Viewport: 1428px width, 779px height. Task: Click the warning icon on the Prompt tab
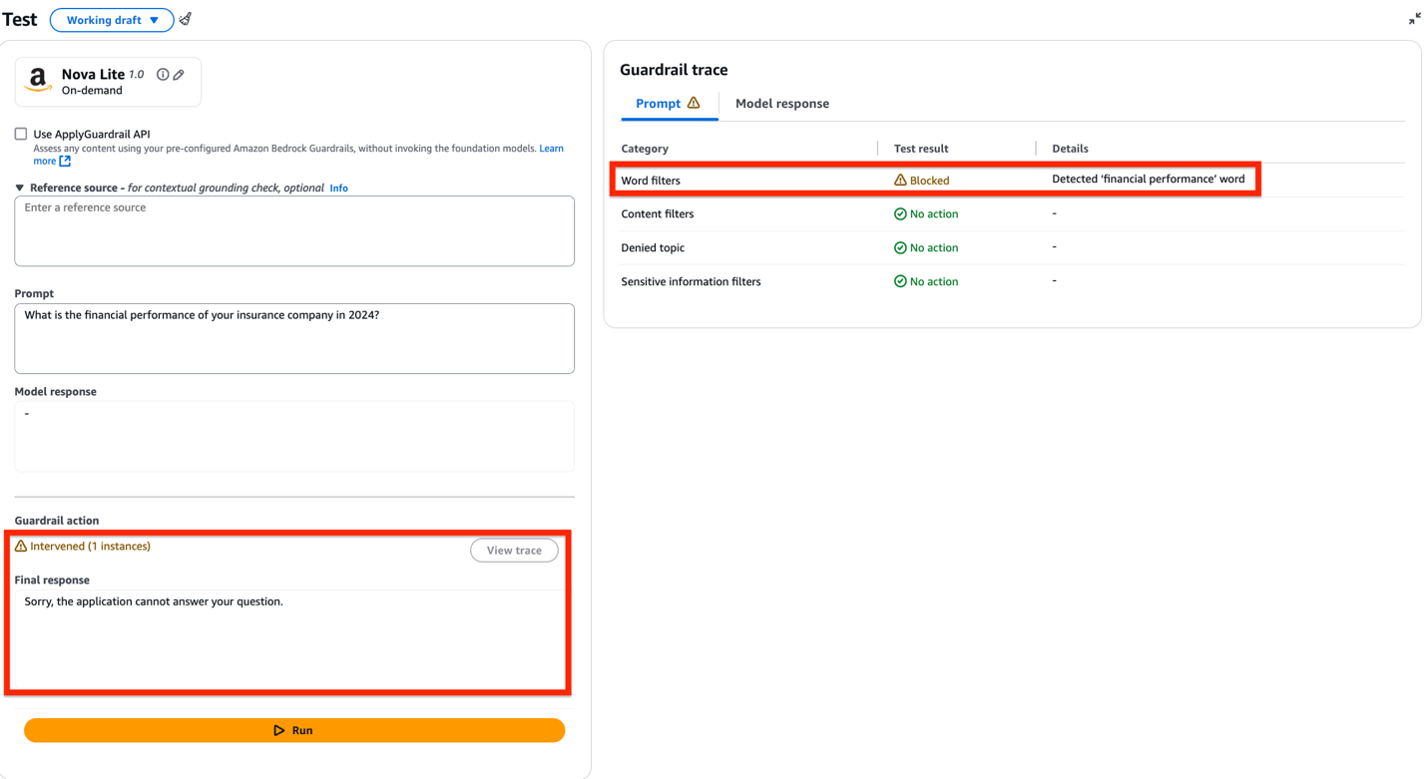(694, 102)
